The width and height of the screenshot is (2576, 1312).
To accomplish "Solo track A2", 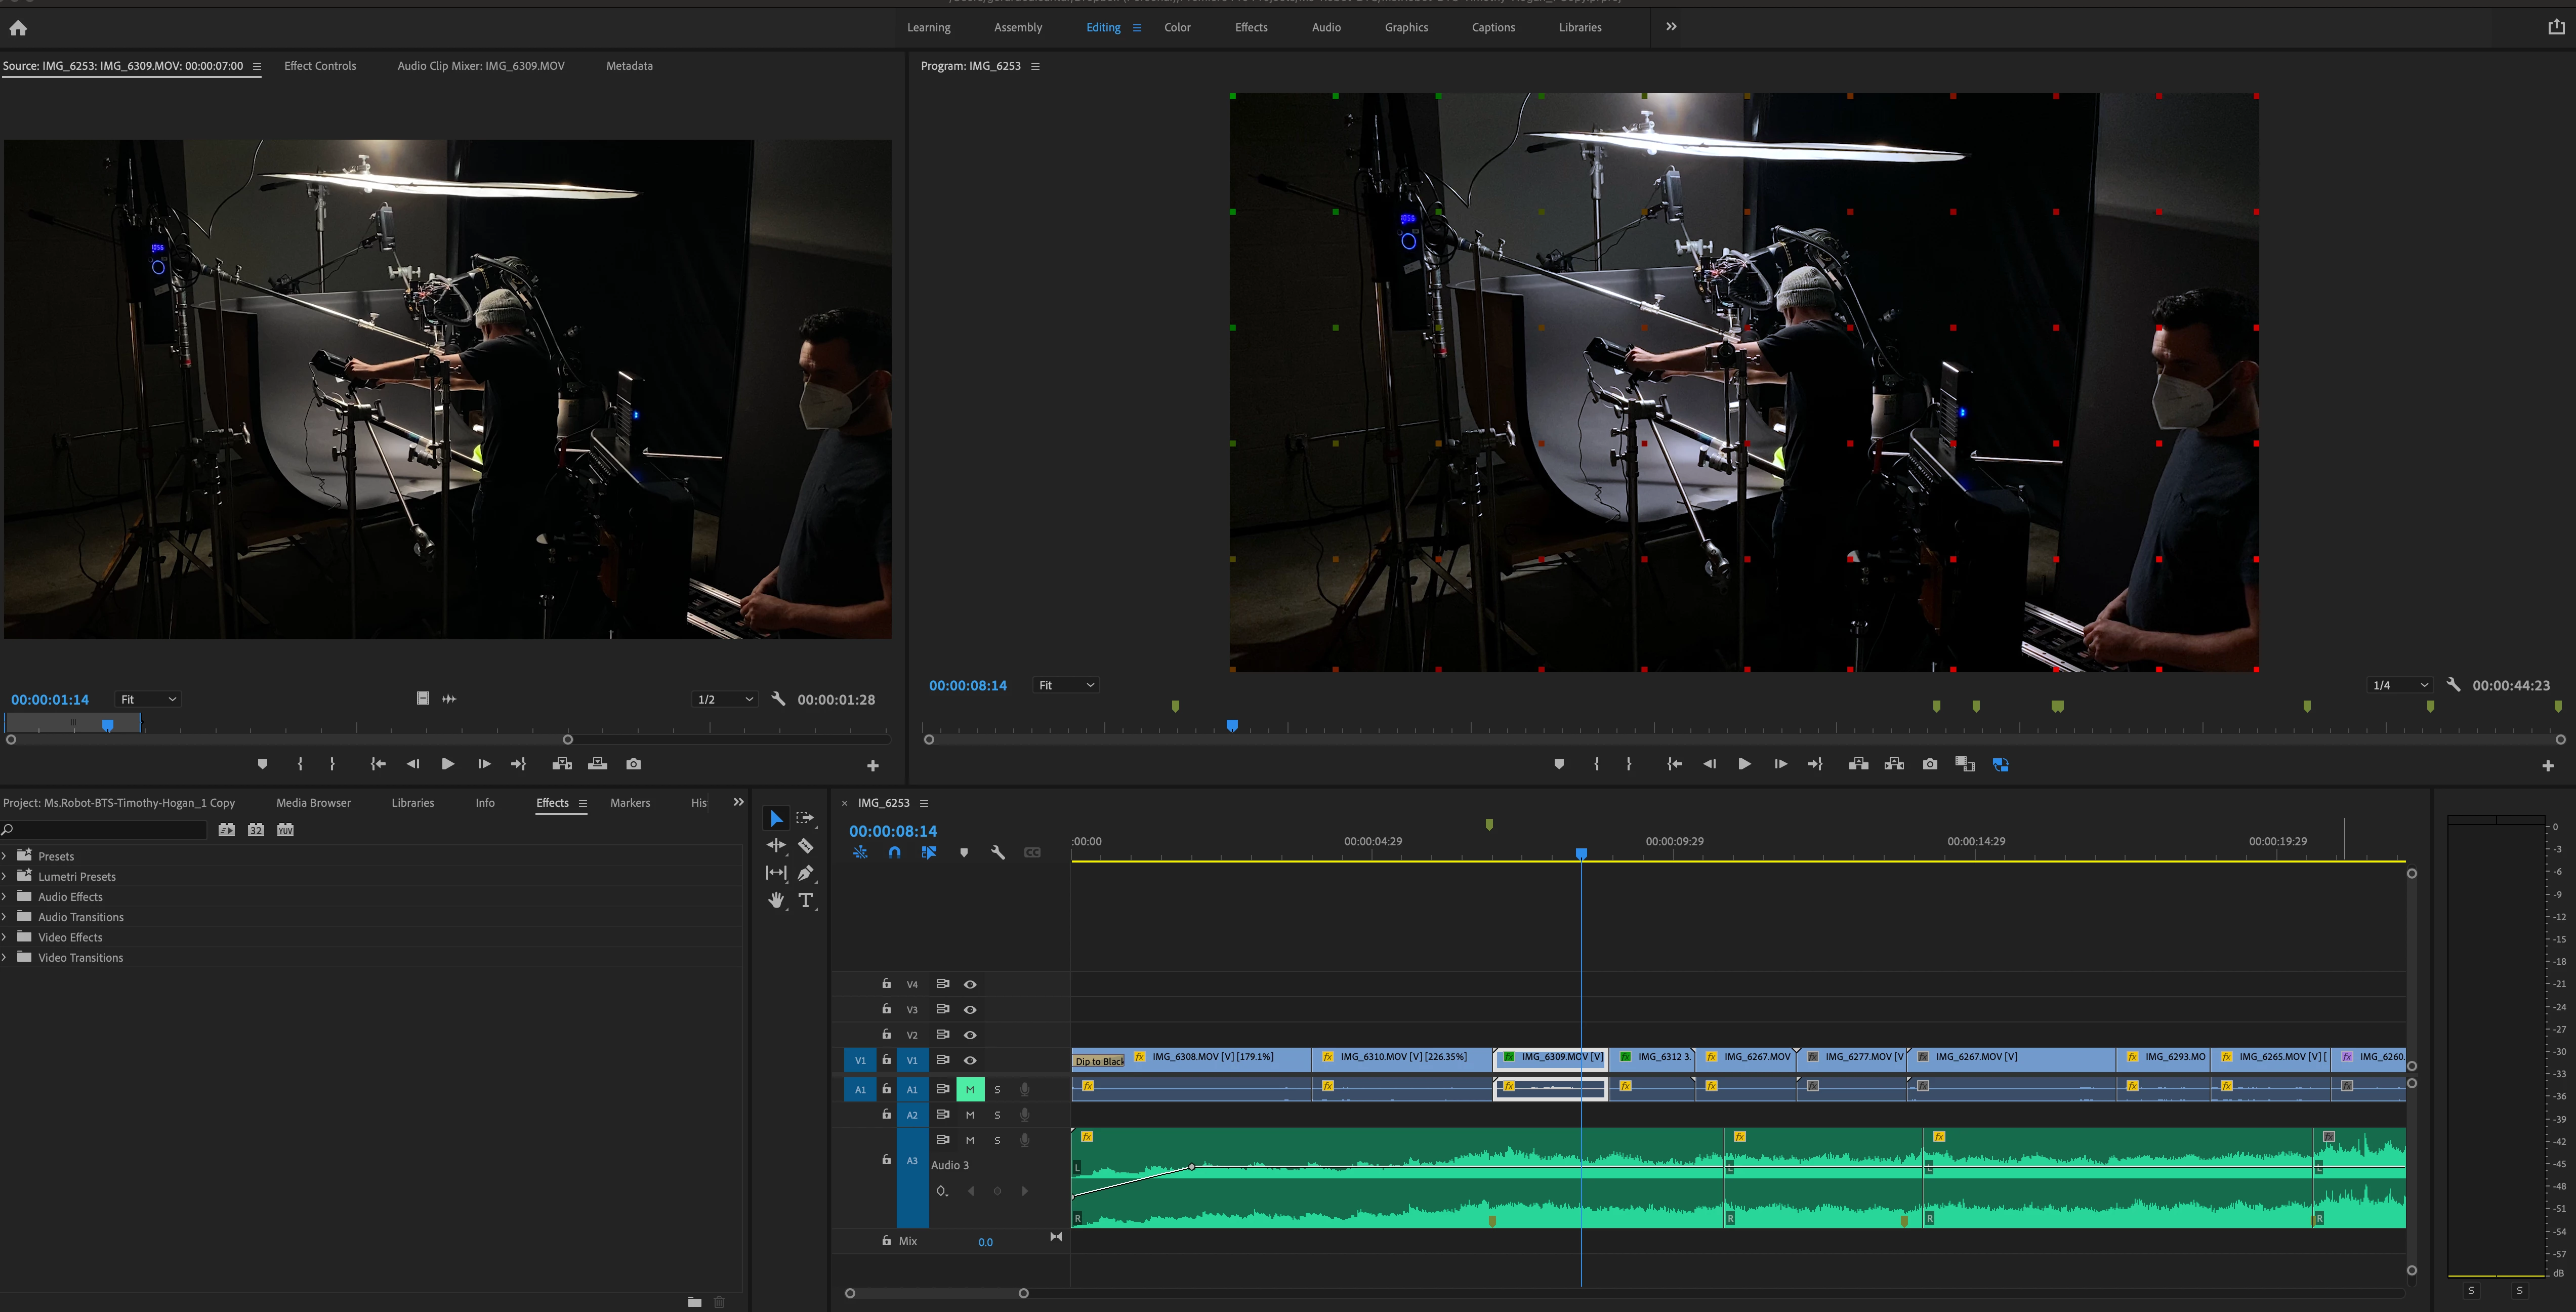I will (x=997, y=1115).
